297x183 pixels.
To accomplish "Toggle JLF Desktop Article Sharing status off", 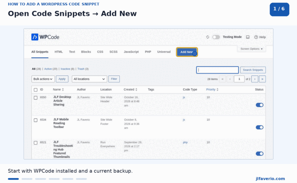I will tap(260, 105).
